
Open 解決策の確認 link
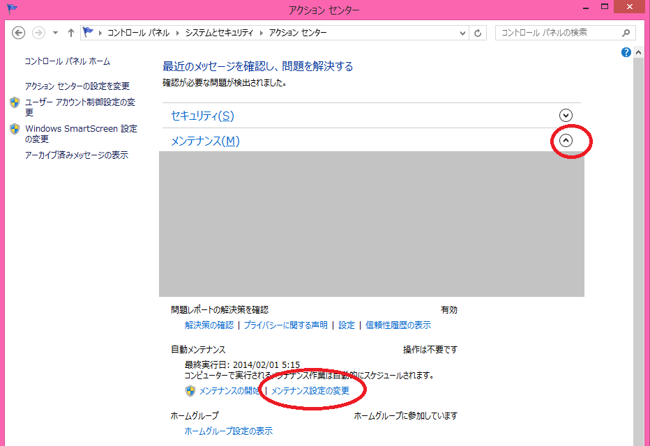tap(209, 325)
